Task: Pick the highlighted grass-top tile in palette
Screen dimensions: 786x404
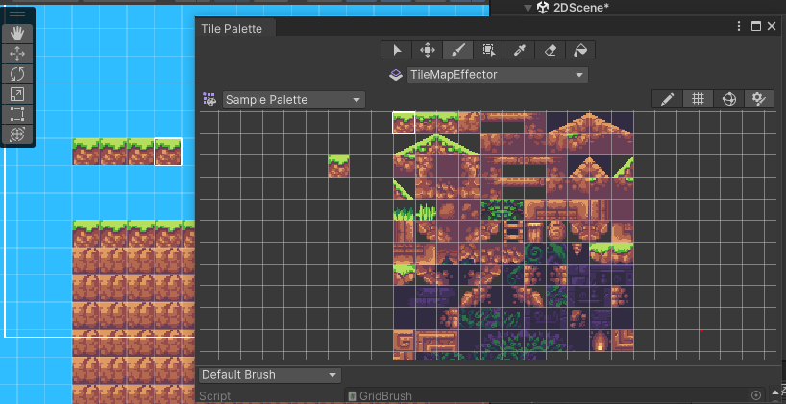Action: [404, 123]
